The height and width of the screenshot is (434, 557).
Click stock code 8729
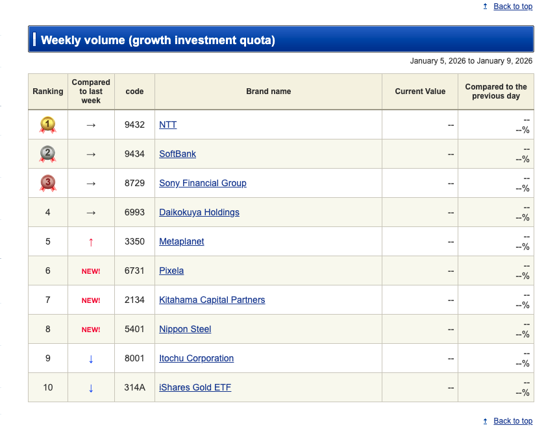134,183
